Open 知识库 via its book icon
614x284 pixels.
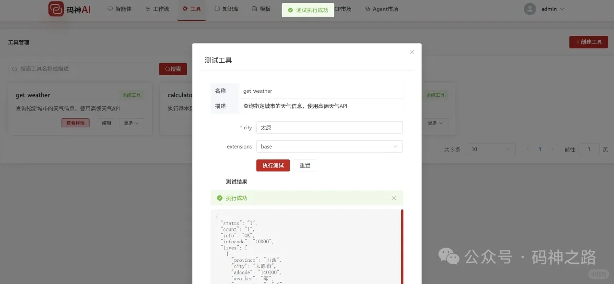point(217,8)
